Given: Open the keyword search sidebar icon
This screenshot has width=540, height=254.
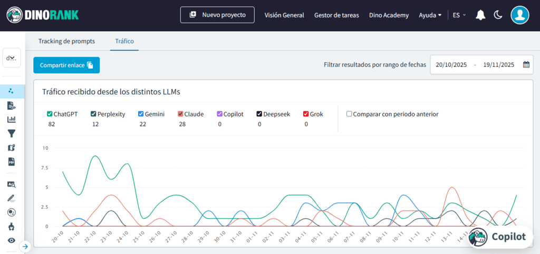Looking at the screenshot, I should [12, 184].
